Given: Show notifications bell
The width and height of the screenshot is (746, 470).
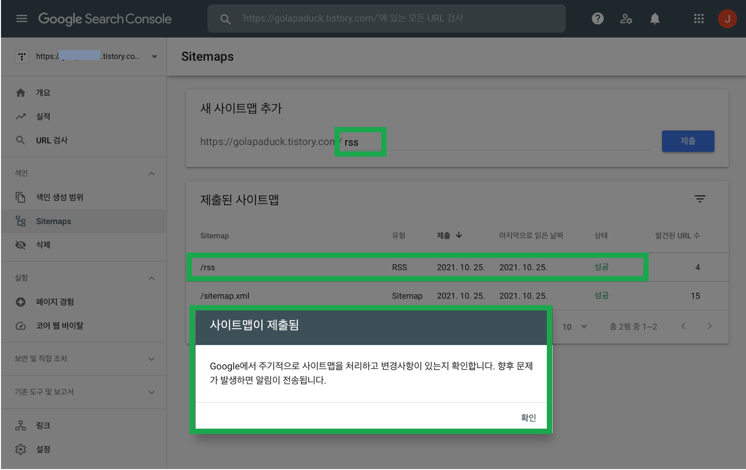Looking at the screenshot, I should [655, 18].
